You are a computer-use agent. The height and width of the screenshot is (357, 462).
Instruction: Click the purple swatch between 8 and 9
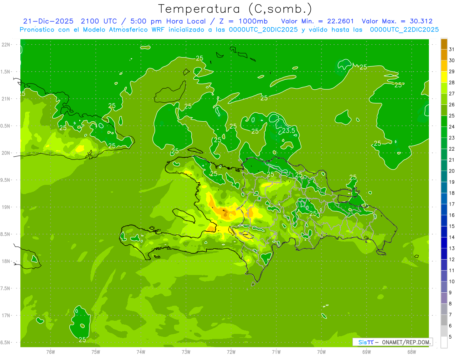pyautogui.click(x=444, y=298)
